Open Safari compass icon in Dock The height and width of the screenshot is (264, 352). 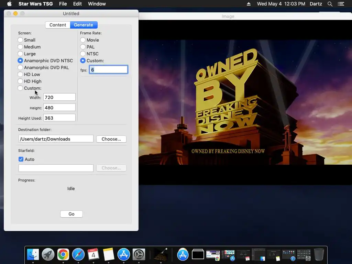pyautogui.click(x=78, y=254)
